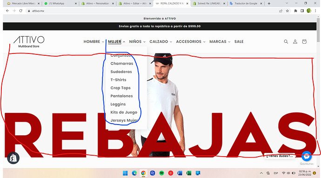Go to the SALE section
Screen dimensions: 321x178
click(x=239, y=41)
